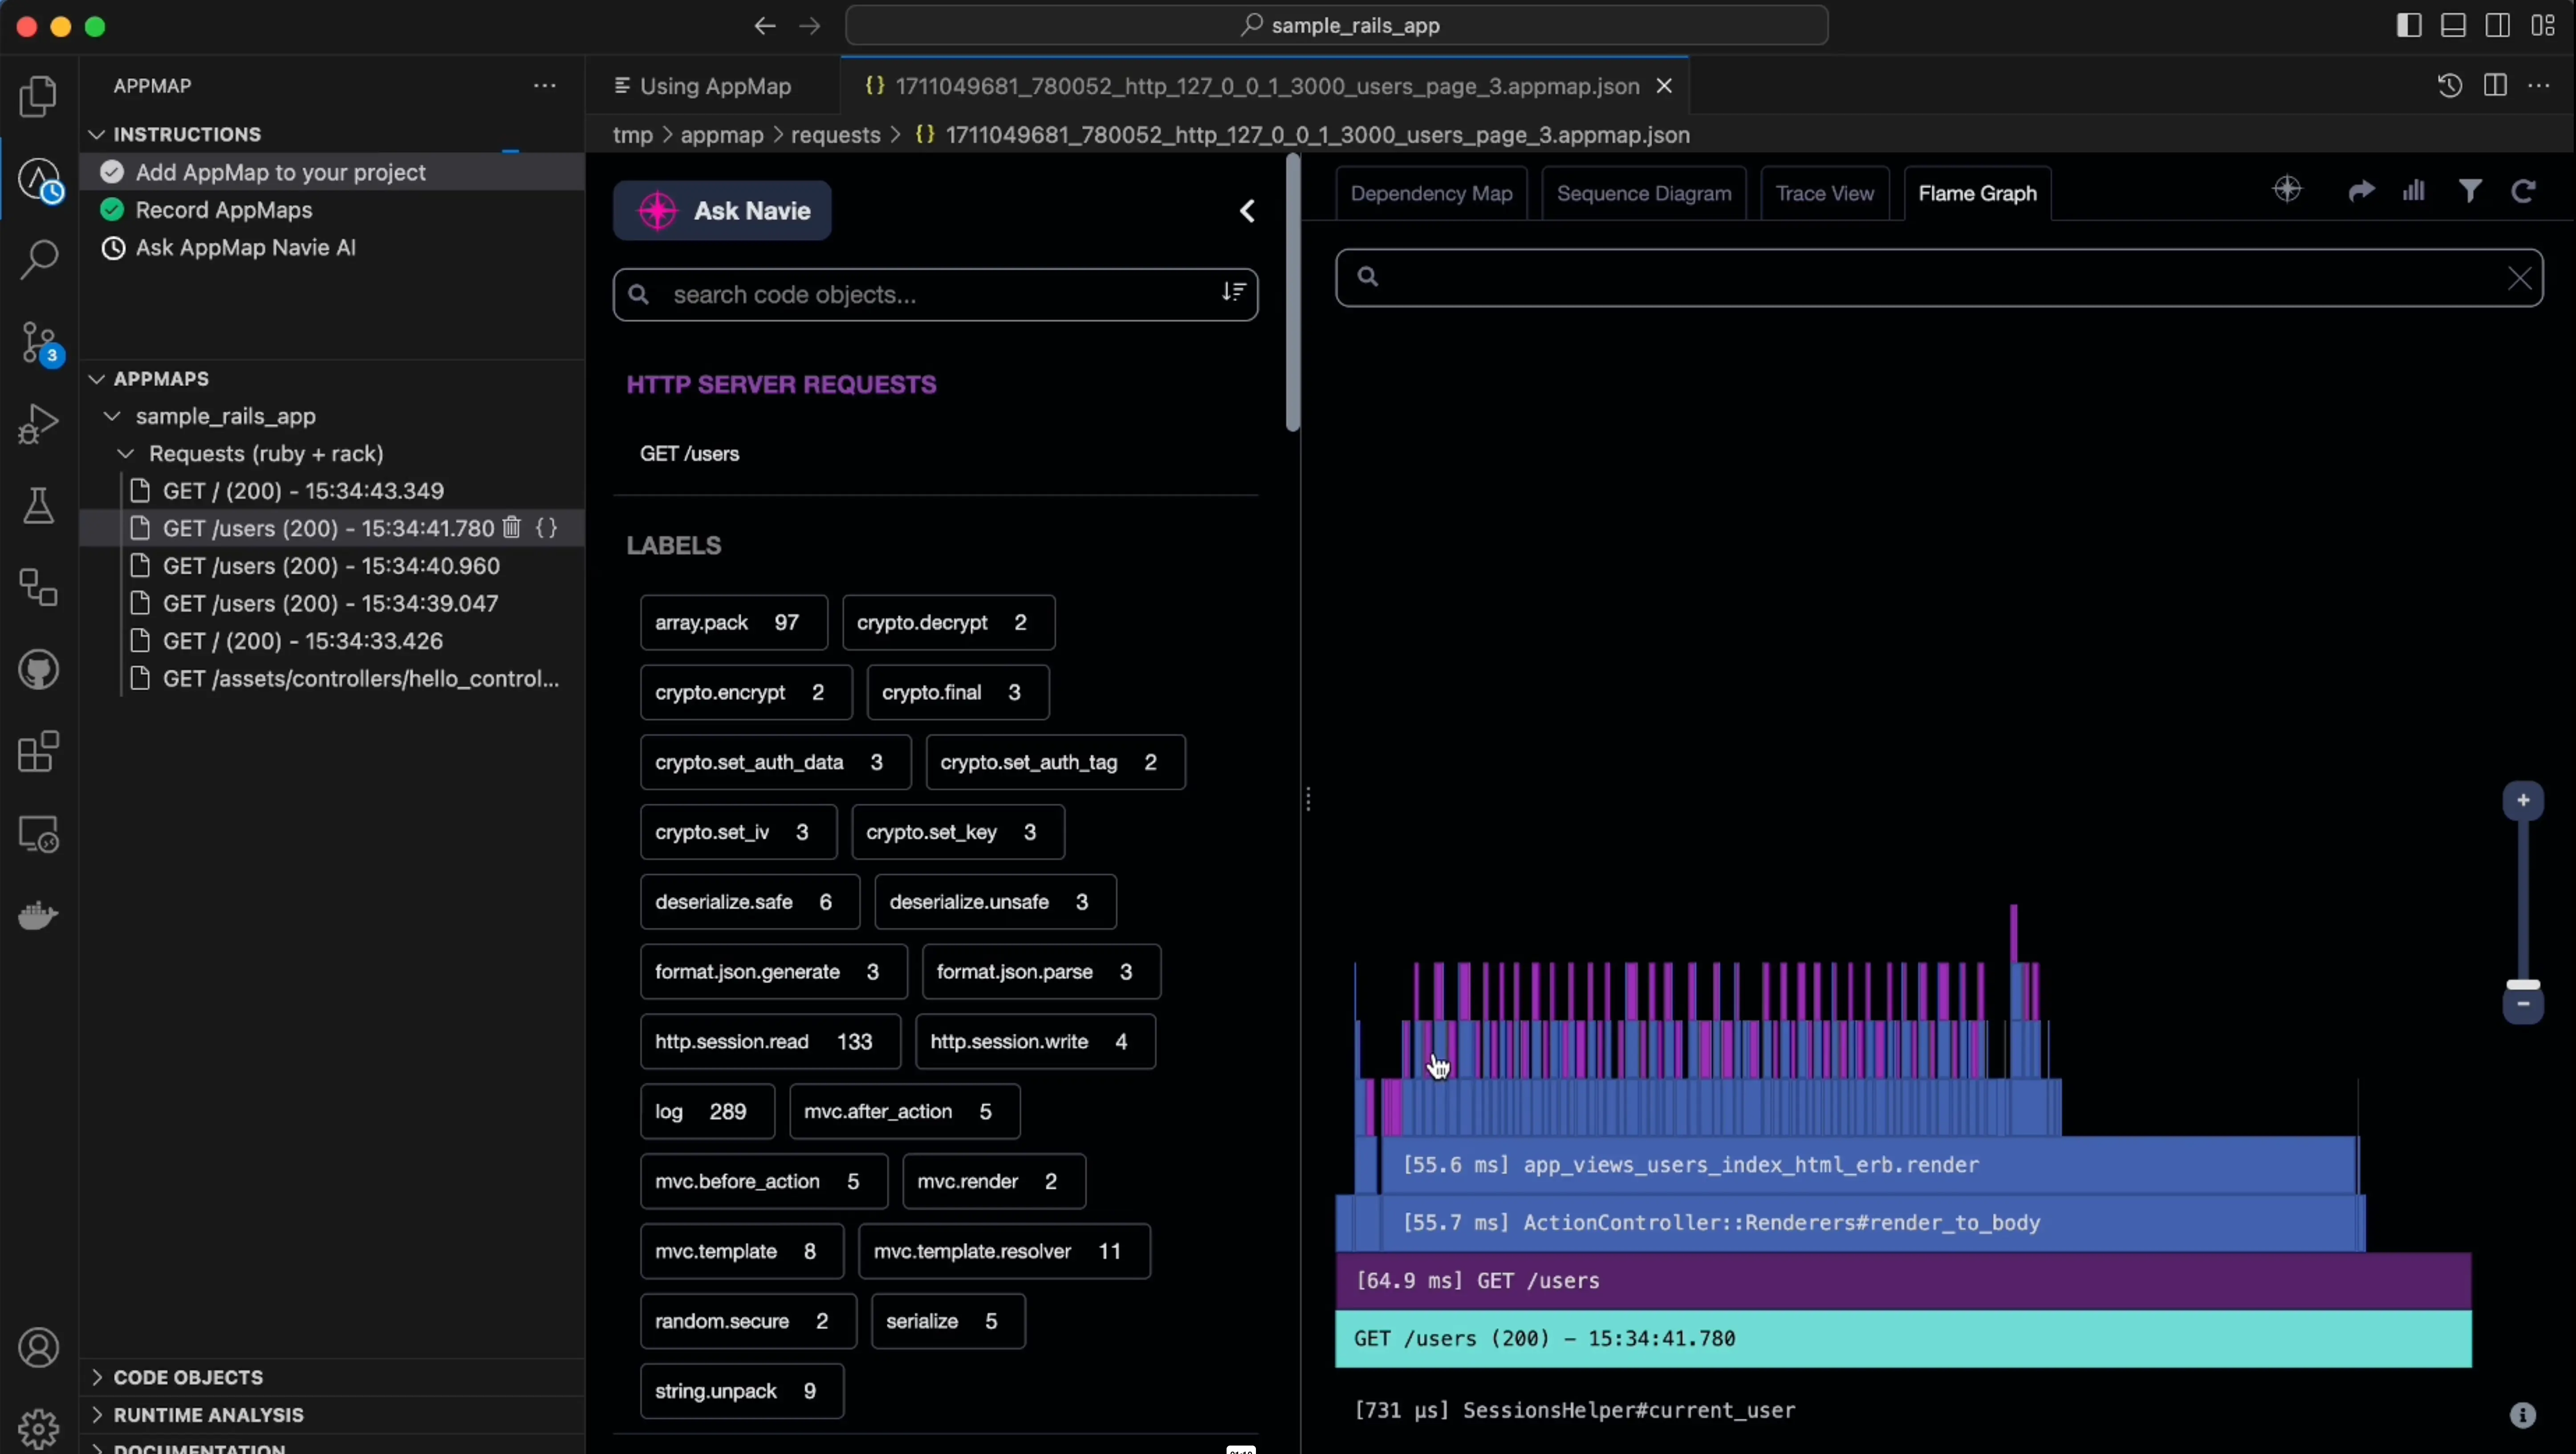Clear the flame graph search box
This screenshot has height=1454, width=2576.
click(2519, 278)
